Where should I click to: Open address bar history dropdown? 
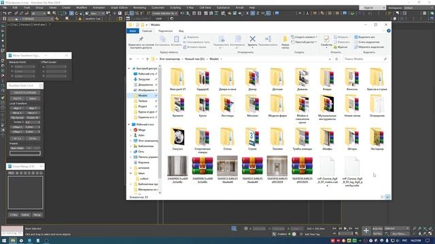pyautogui.click(x=330, y=59)
